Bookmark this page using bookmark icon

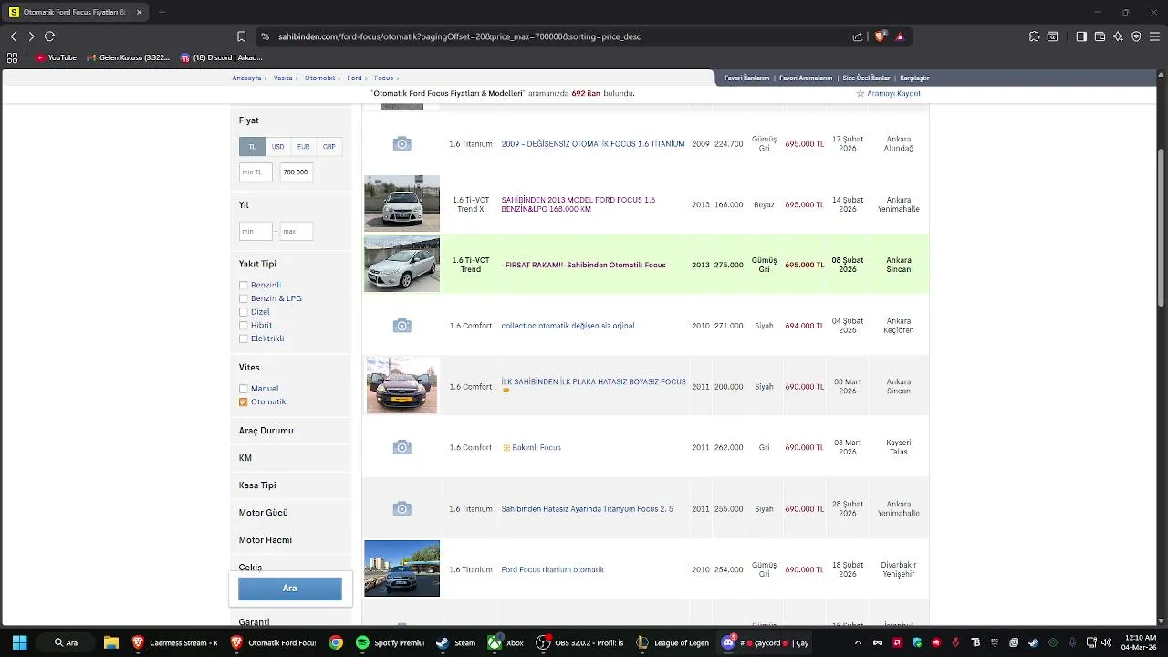[x=241, y=36]
